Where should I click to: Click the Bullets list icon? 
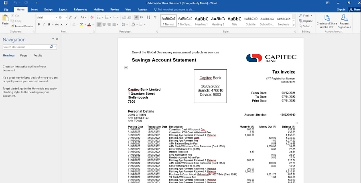click(99, 17)
